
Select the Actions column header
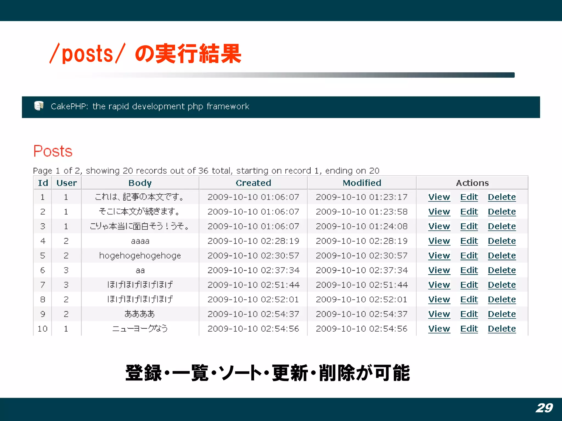[472, 183]
